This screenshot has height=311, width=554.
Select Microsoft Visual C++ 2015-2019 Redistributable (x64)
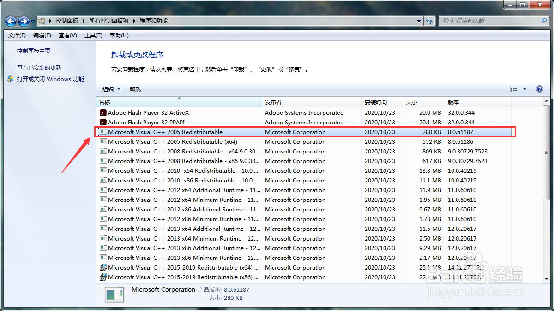pos(185,267)
